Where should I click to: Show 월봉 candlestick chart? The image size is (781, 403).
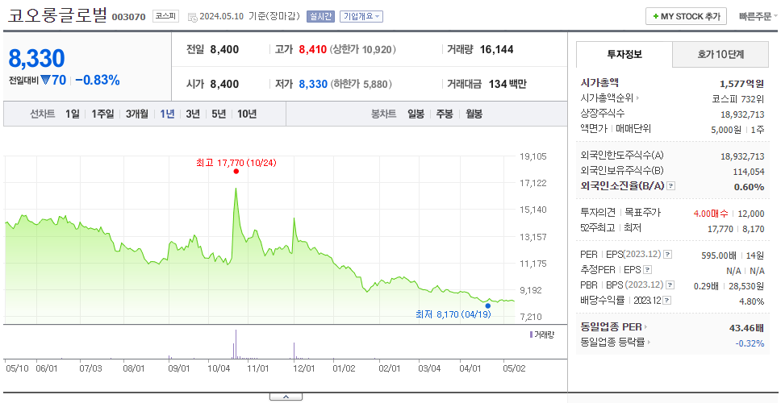coord(474,114)
